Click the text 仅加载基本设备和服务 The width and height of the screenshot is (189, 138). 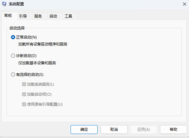click(37, 63)
